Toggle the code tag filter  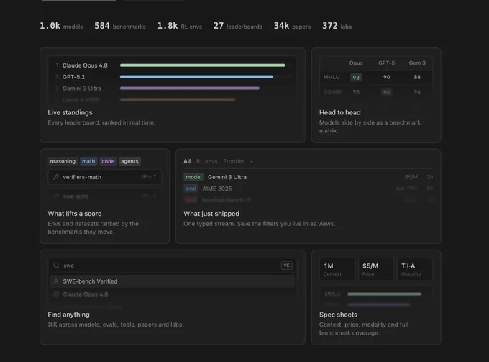click(x=108, y=161)
